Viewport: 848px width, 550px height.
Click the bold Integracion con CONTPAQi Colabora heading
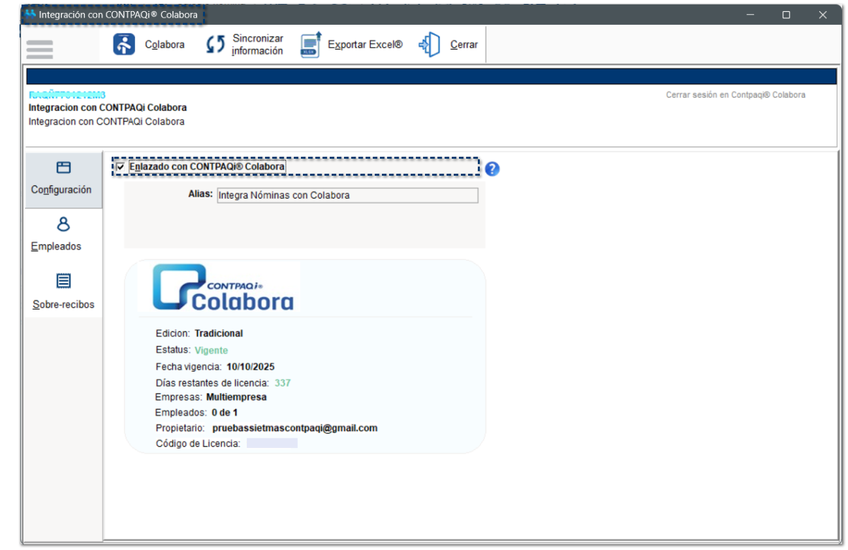(x=108, y=108)
